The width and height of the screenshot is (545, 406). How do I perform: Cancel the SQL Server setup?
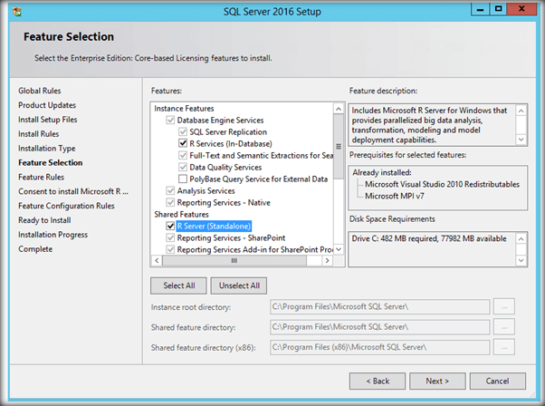point(497,382)
